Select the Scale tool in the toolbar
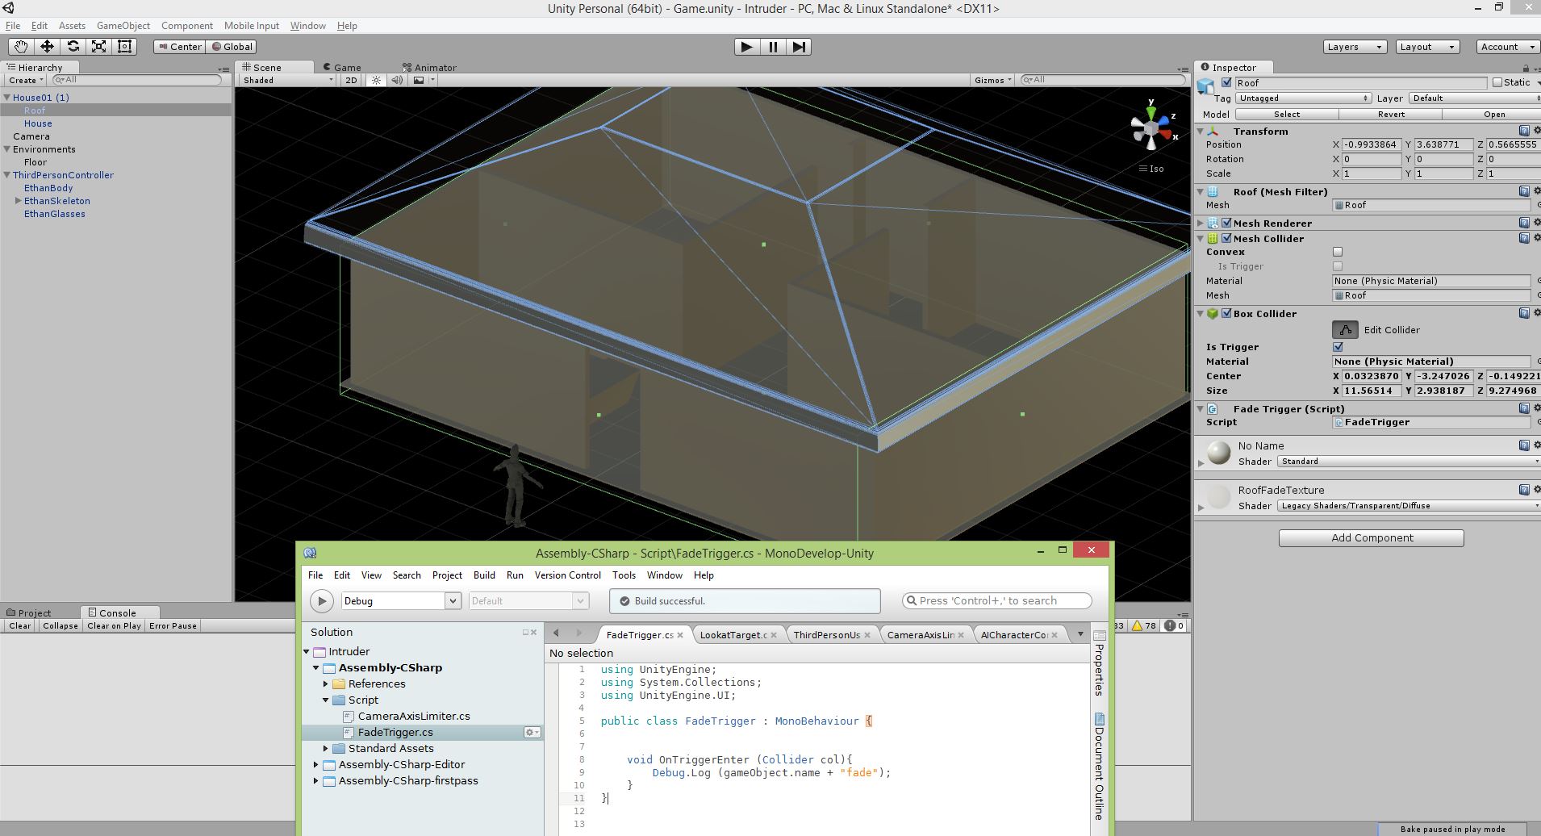This screenshot has width=1541, height=836. (x=98, y=47)
